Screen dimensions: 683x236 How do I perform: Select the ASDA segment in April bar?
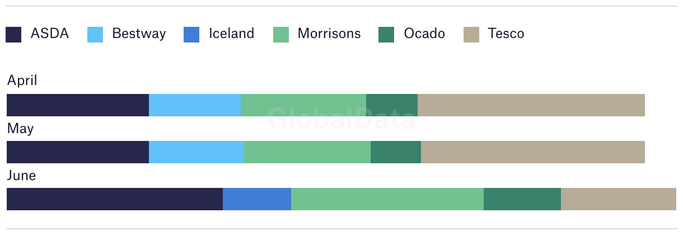(x=78, y=105)
